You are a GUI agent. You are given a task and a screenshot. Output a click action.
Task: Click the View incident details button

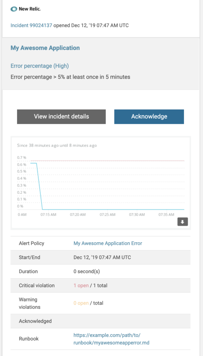(61, 117)
